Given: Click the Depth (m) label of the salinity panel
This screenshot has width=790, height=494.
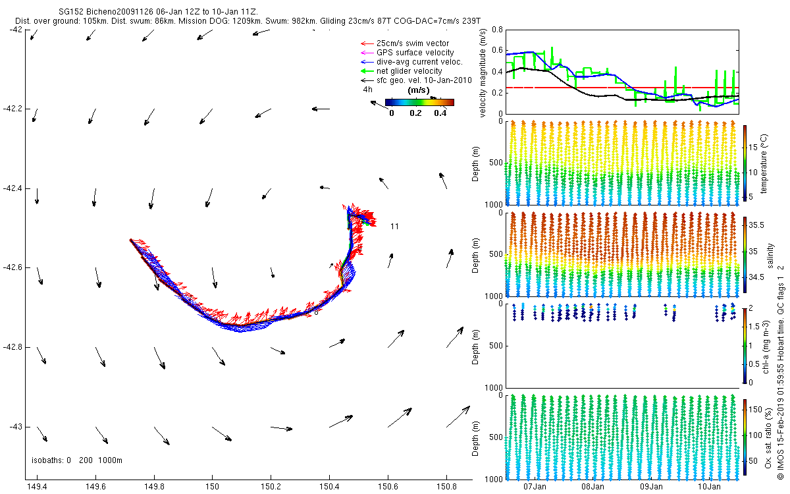Looking at the screenshot, I should [x=476, y=254].
